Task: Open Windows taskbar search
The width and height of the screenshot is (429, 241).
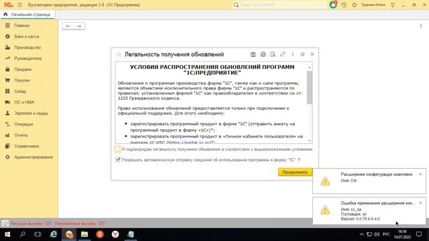Action: (x=23, y=234)
